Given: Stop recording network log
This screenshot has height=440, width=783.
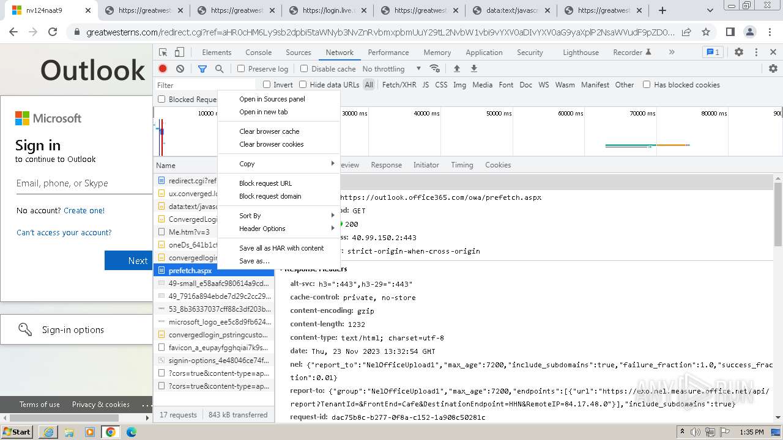Looking at the screenshot, I should point(163,69).
